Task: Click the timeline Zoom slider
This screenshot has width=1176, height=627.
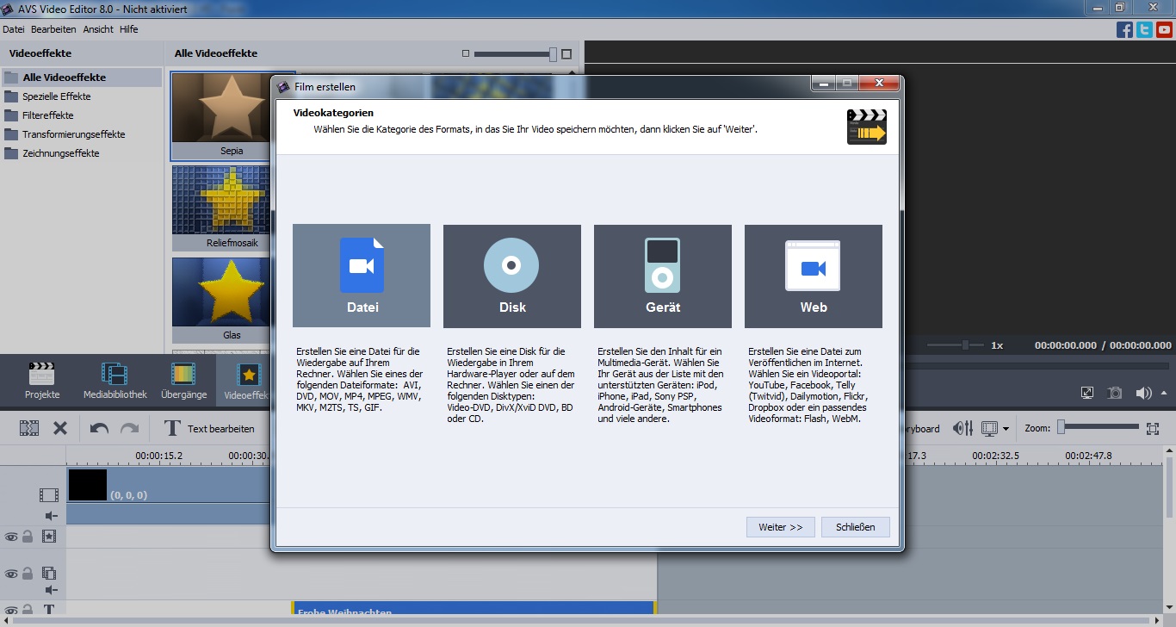Action: [1099, 427]
